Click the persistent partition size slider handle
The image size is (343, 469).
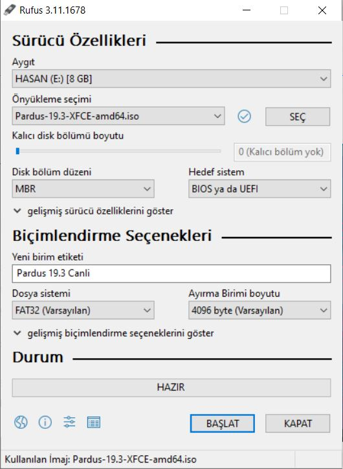click(x=17, y=151)
